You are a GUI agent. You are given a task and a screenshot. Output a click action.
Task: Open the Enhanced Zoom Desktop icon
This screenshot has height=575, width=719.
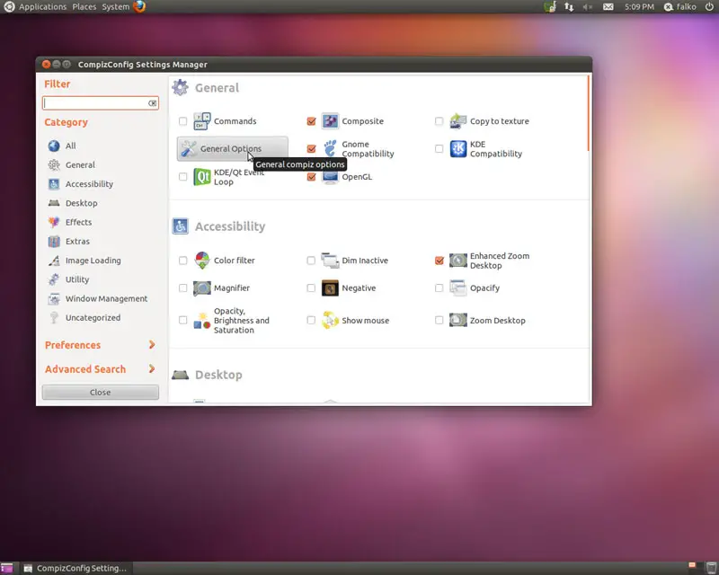click(x=457, y=260)
